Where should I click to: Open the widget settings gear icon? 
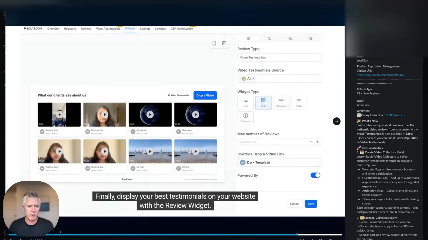(x=311, y=38)
